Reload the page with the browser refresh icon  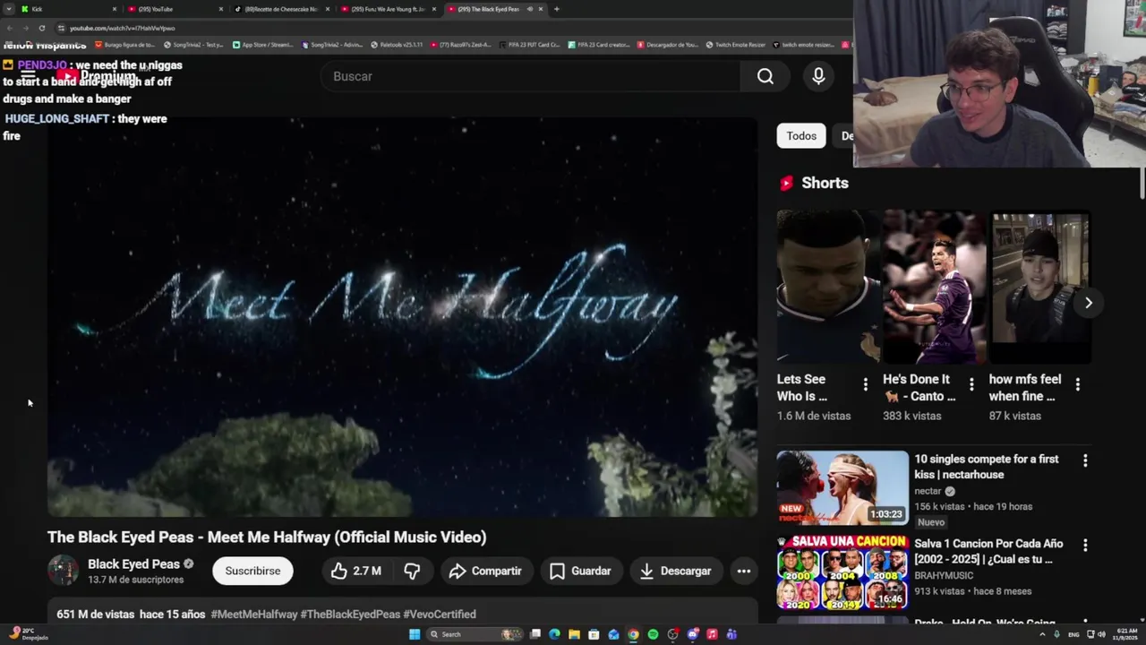click(x=41, y=28)
